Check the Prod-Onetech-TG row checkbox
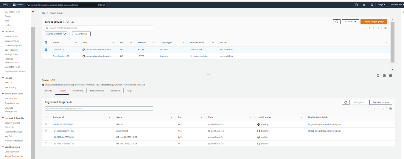 click(46, 56)
